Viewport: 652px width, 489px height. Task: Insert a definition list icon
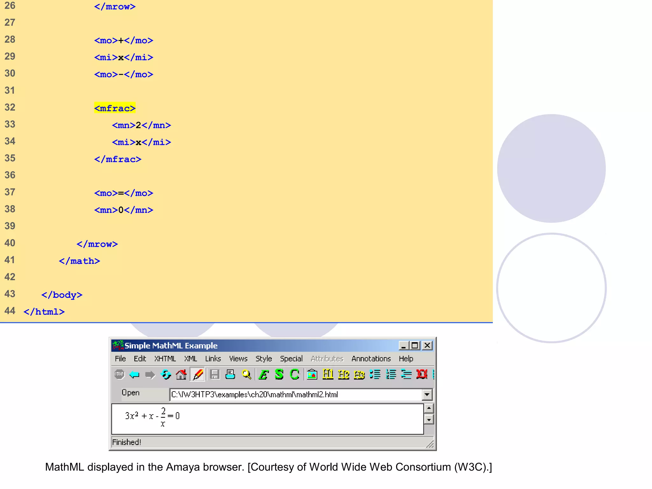click(407, 374)
